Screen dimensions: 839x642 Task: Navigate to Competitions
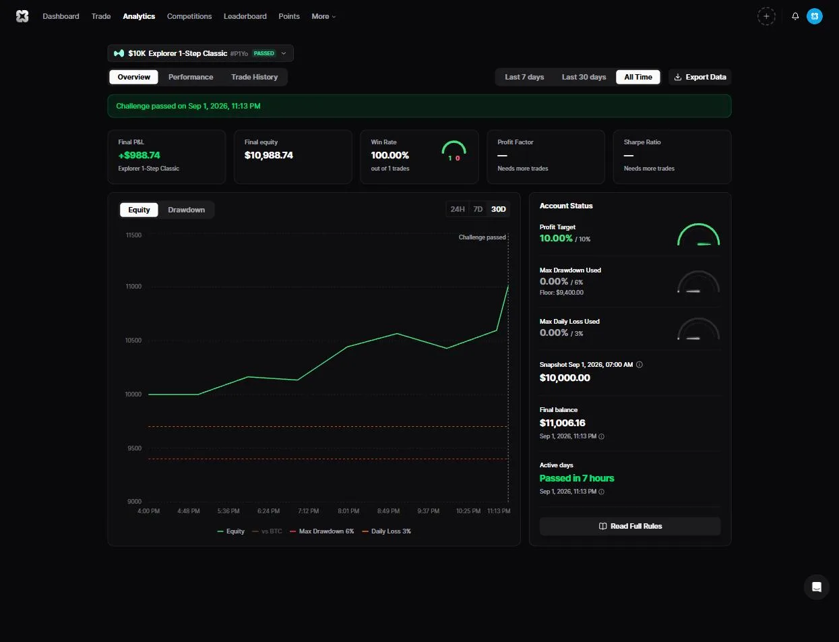tap(189, 16)
